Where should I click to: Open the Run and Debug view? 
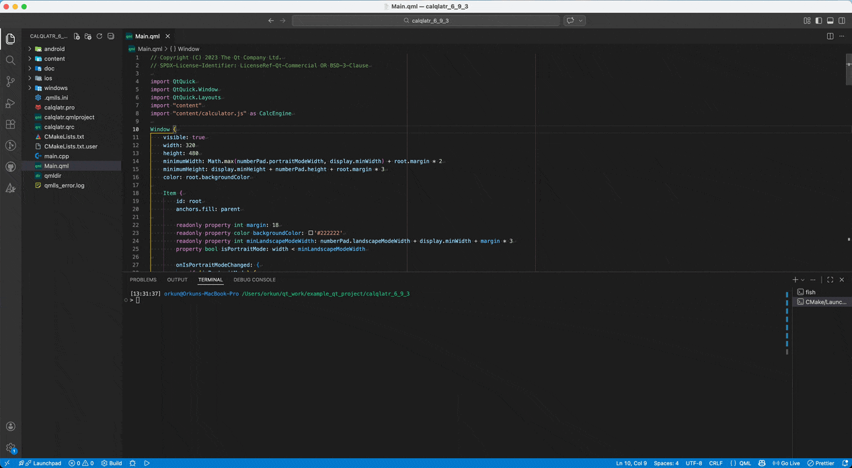(10, 103)
